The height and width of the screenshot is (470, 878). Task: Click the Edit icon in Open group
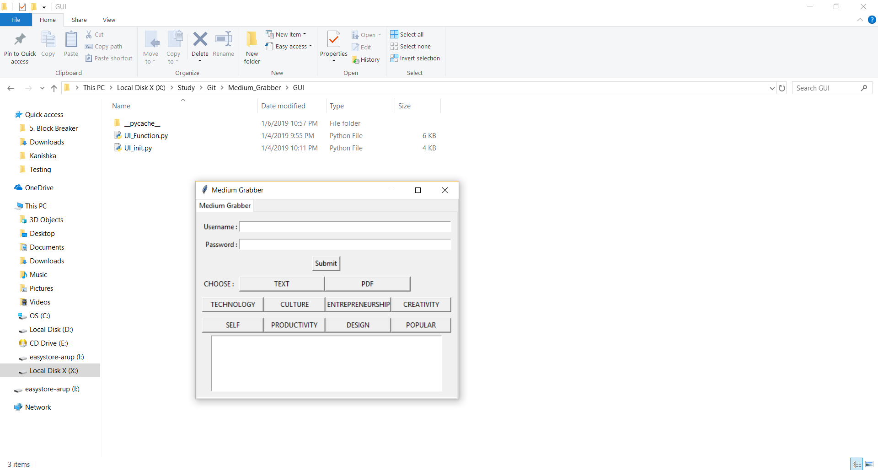point(355,47)
